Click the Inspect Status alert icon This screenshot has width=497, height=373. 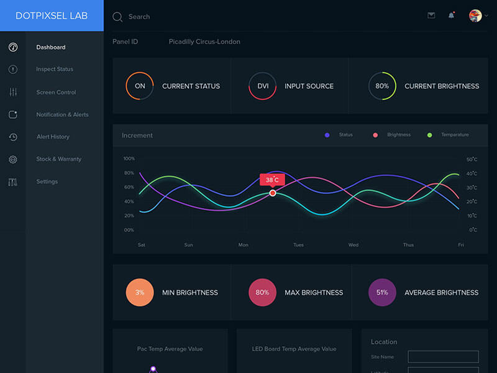13,70
